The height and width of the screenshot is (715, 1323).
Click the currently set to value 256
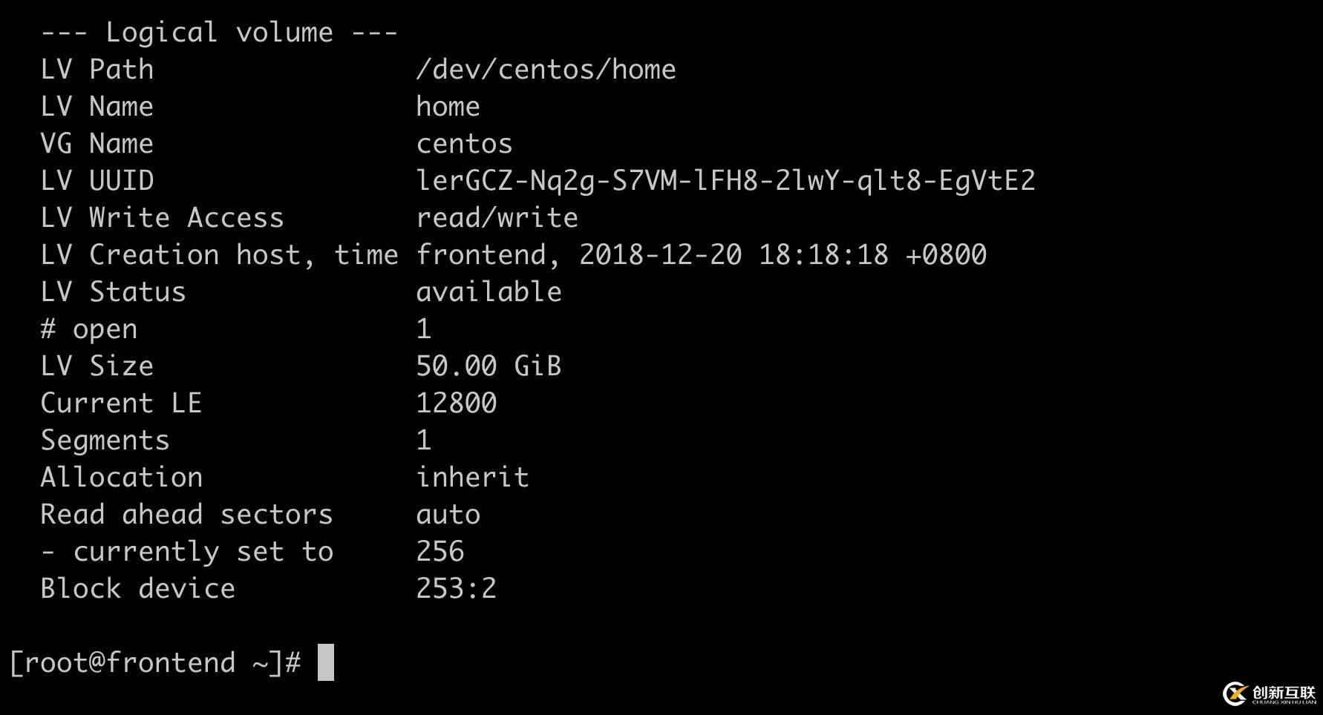(x=440, y=552)
